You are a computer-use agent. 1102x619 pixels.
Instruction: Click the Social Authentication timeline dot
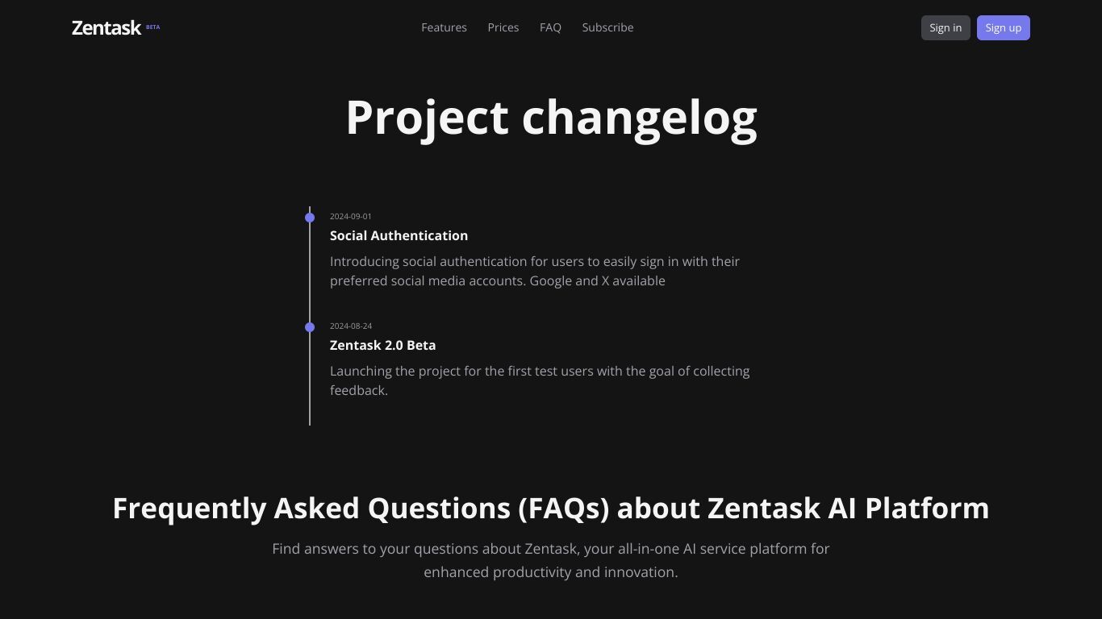point(310,218)
